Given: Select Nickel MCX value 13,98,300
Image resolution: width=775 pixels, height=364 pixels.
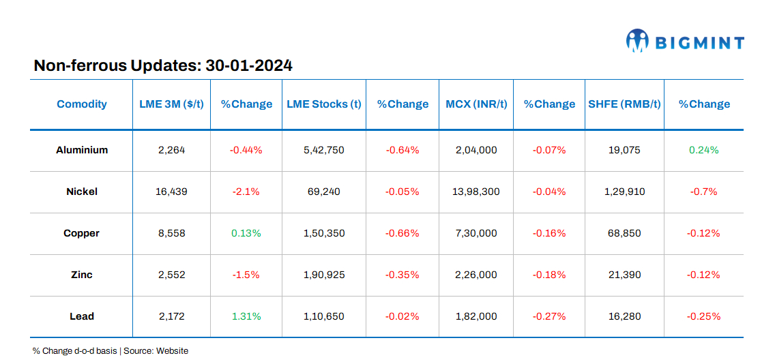Looking at the screenshot, I should pyautogui.click(x=476, y=192).
